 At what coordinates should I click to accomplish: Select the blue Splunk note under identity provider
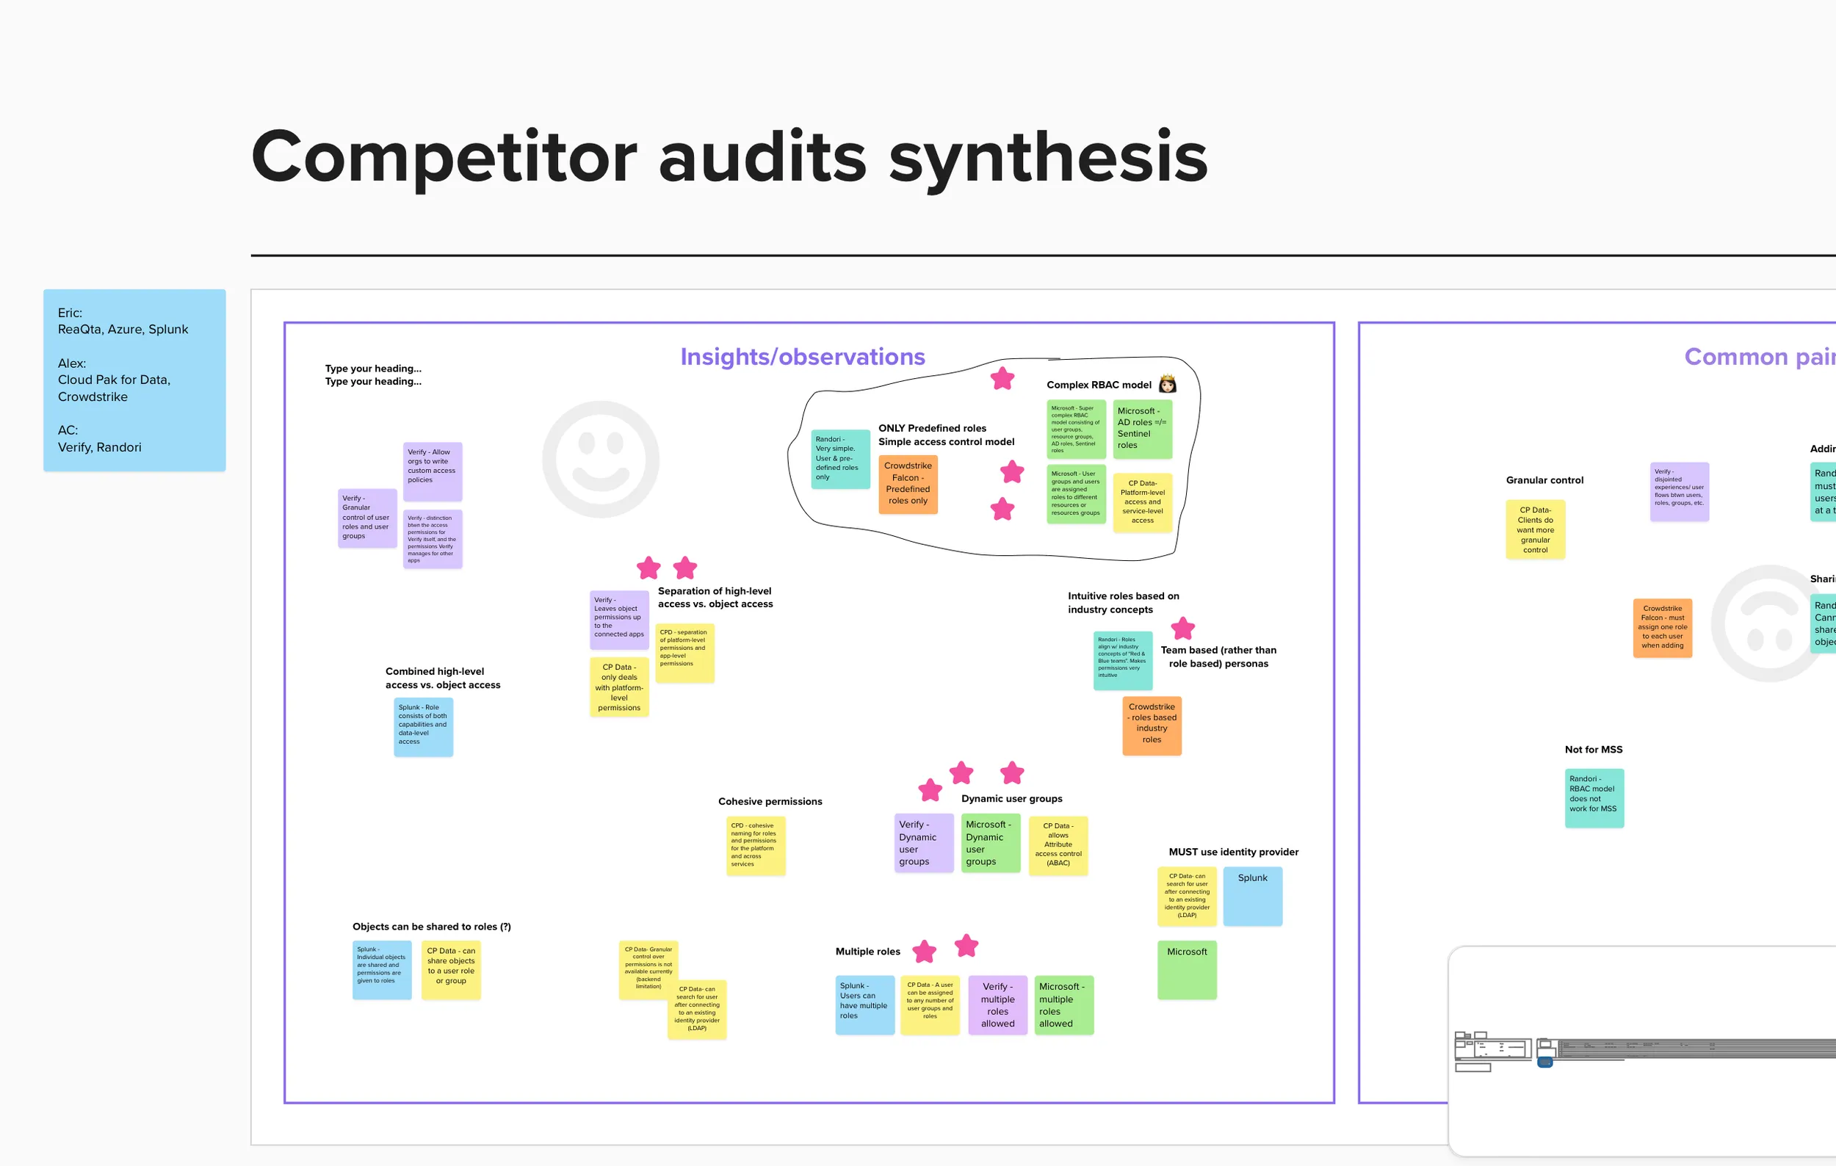(1253, 897)
